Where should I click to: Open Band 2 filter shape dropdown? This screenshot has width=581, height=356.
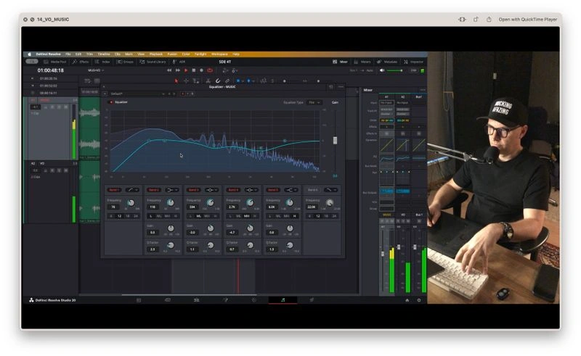[172, 190]
